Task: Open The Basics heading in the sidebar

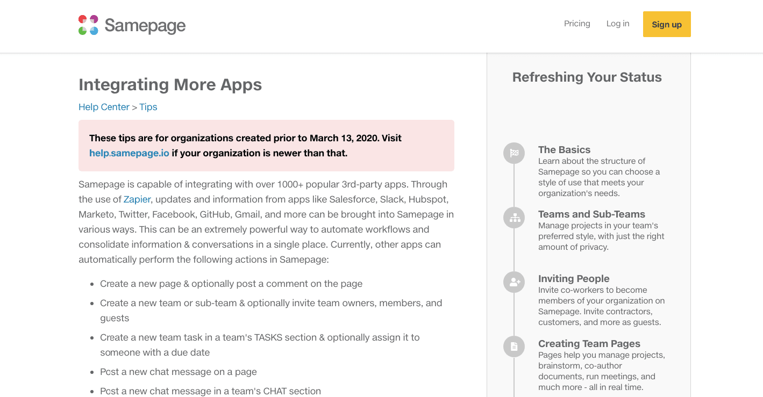Action: click(x=564, y=150)
